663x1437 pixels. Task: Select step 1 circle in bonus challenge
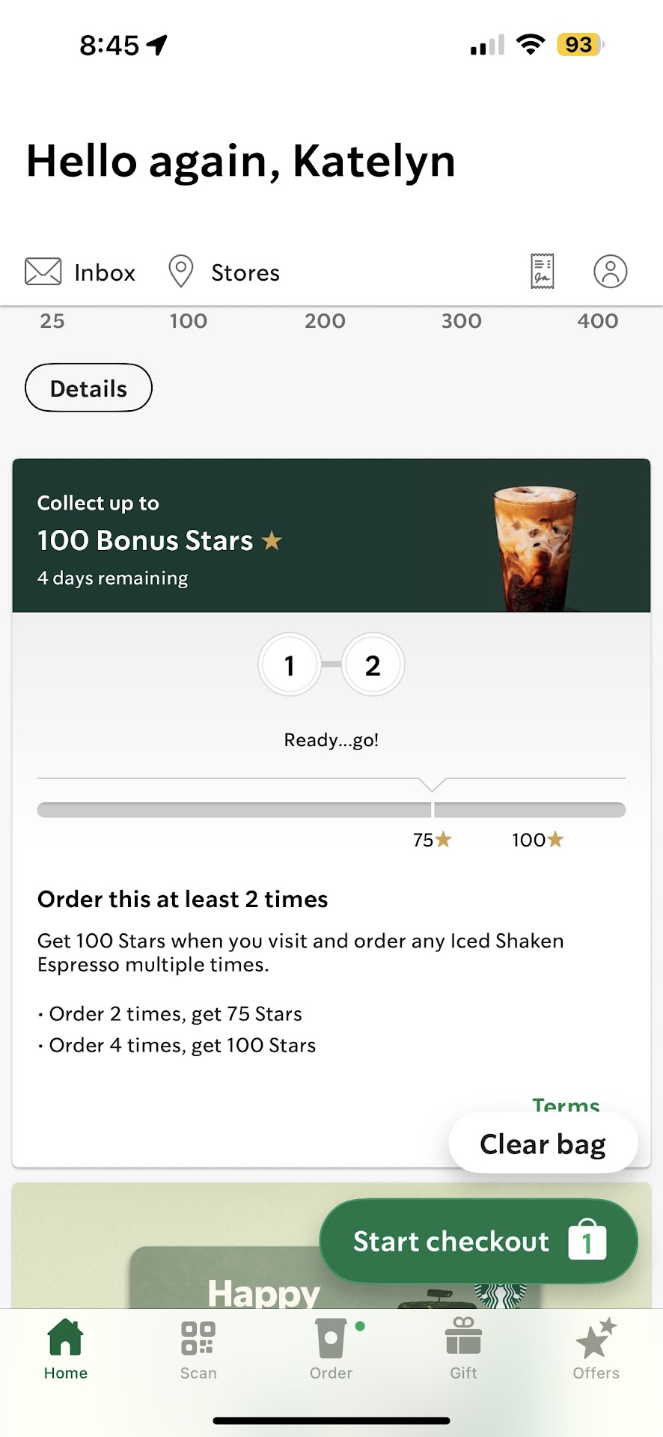coord(290,665)
